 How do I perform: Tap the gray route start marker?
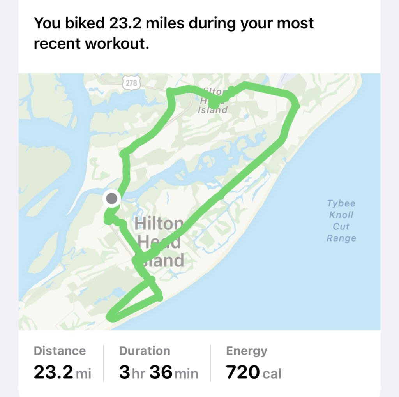[x=111, y=198]
